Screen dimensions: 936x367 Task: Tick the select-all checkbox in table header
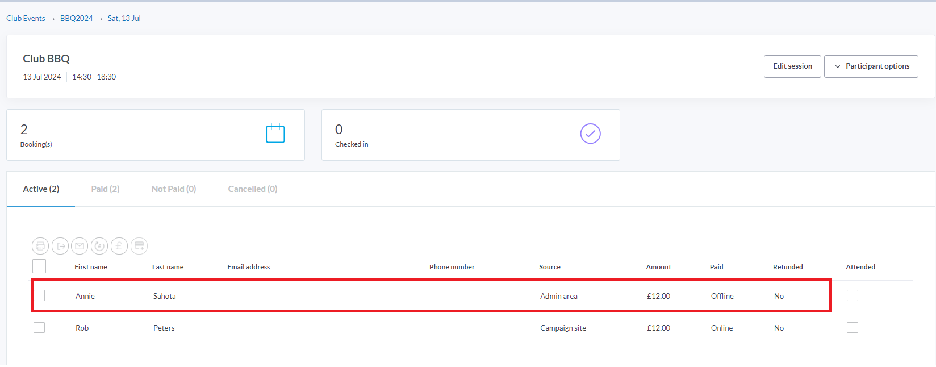39,266
